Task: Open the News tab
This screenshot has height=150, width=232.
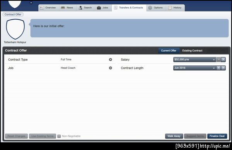Action: pyautogui.click(x=67, y=8)
